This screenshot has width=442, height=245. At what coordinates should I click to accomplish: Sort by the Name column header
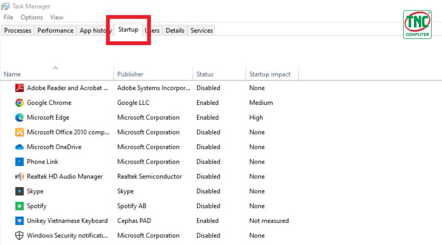[x=57, y=74]
